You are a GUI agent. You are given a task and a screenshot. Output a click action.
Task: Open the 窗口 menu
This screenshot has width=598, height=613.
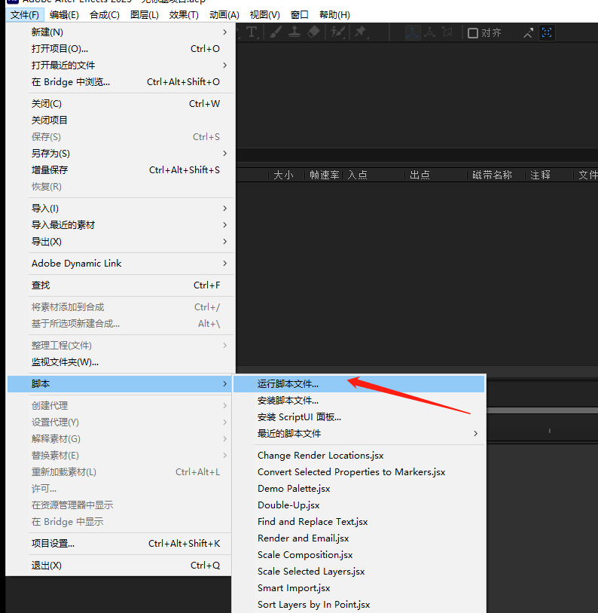point(300,15)
